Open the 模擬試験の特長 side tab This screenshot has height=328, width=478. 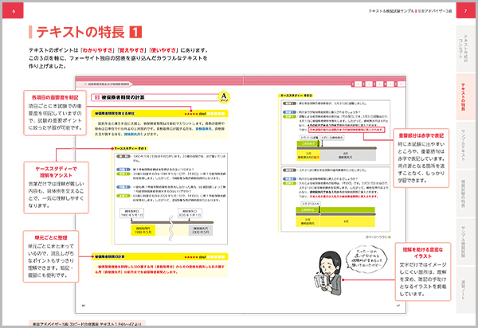coord(465,193)
